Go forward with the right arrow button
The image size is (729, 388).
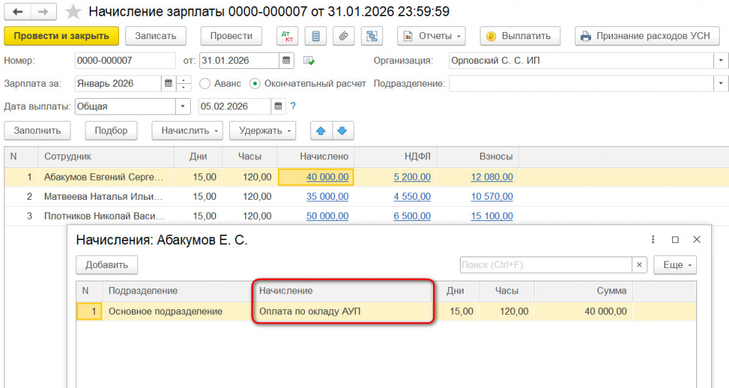(x=43, y=11)
